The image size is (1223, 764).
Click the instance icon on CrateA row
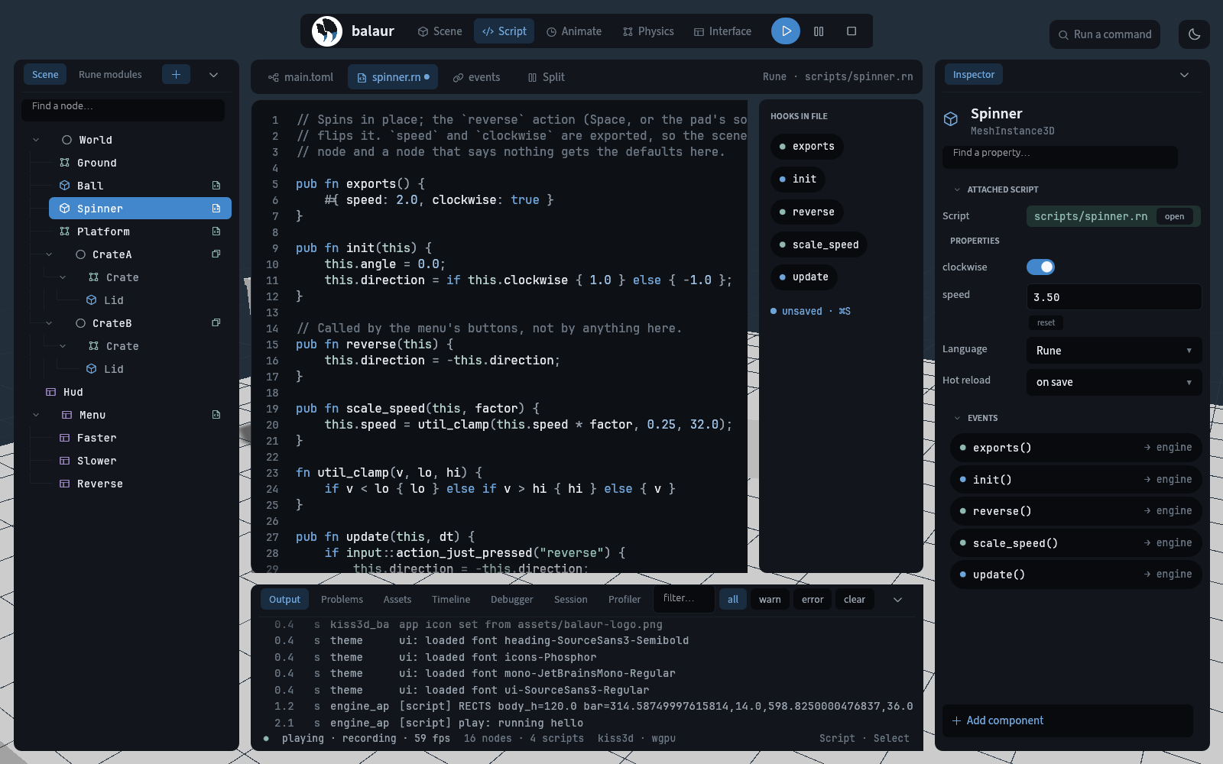216,254
